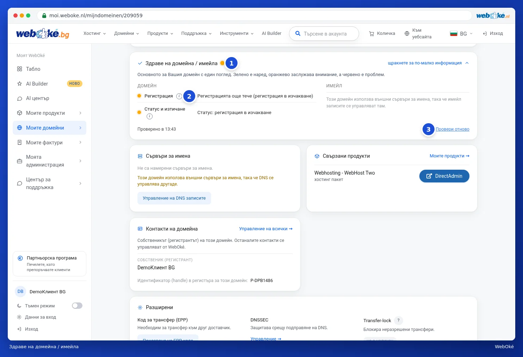This screenshot has width=523, height=357.
Task: Open the Моите продукти link in Свързани продукти
Action: tap(449, 156)
